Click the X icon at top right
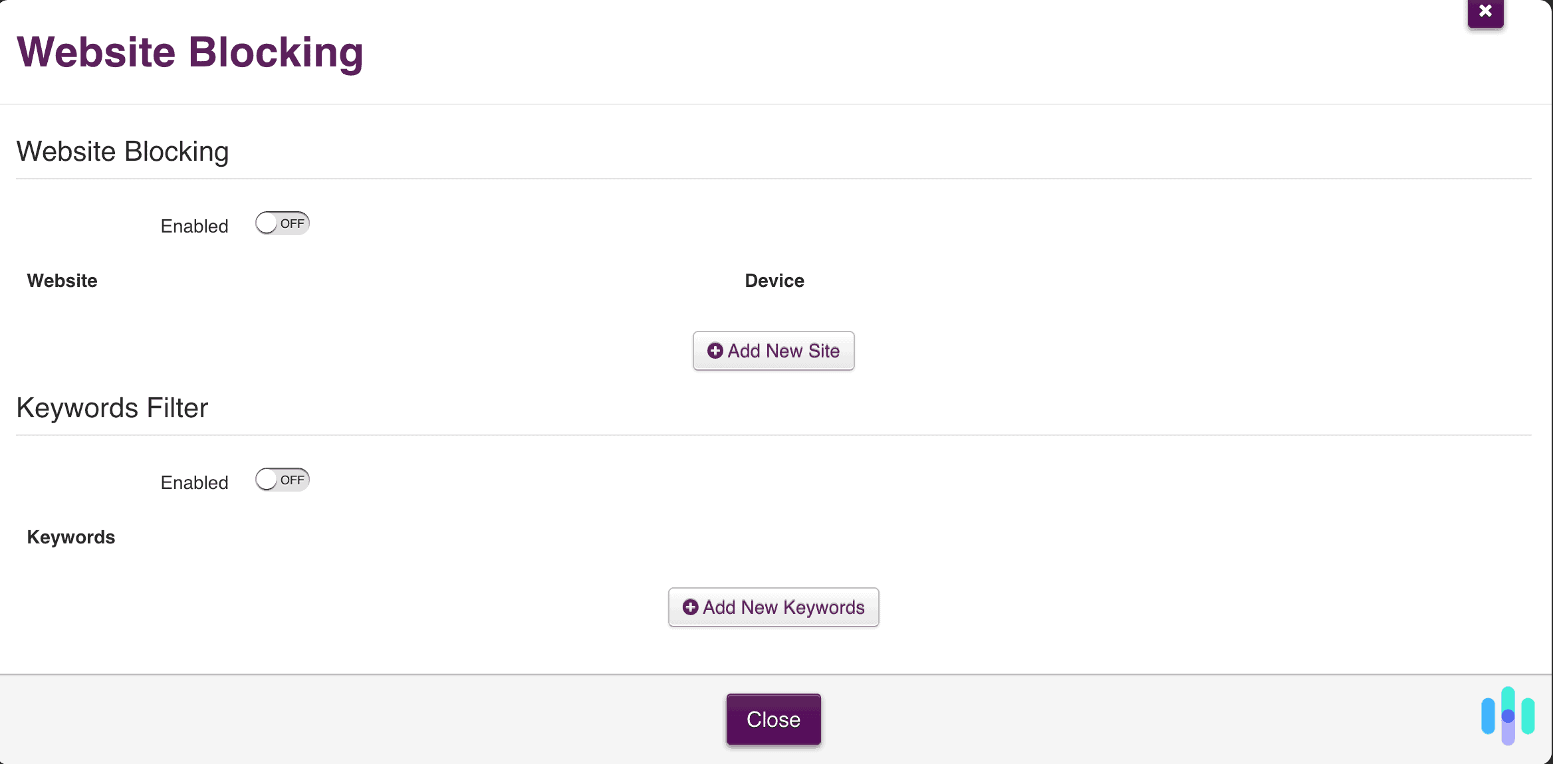Viewport: 1553px width, 764px height. pos(1485,11)
